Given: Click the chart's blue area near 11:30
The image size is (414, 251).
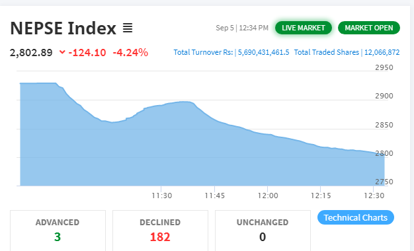Looking at the screenshot, I should click(x=161, y=148).
